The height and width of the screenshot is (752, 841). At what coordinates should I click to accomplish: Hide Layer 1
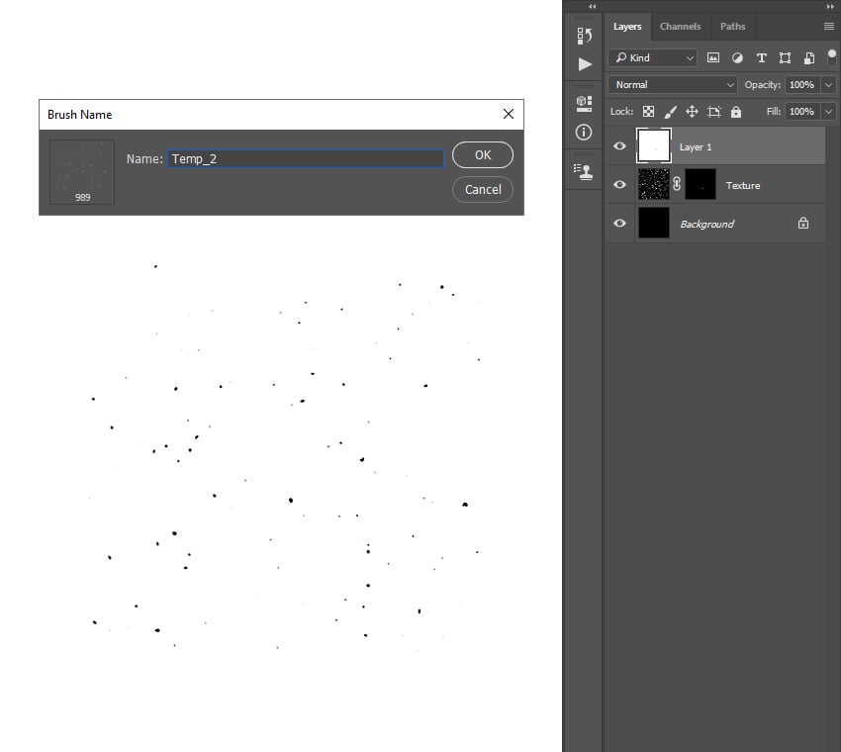pos(619,145)
